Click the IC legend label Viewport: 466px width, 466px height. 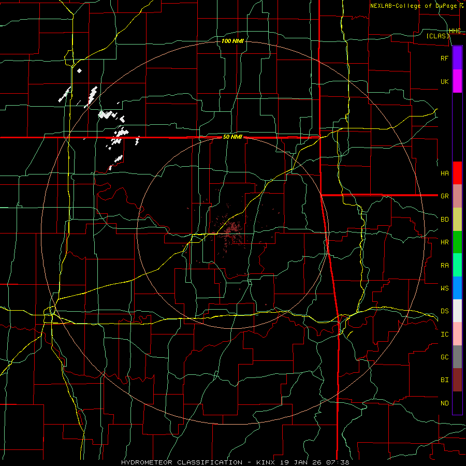pos(445,334)
